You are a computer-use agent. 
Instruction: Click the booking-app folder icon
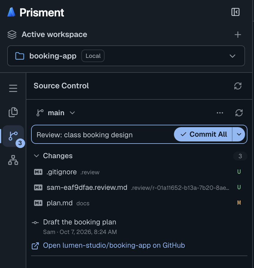[20, 56]
